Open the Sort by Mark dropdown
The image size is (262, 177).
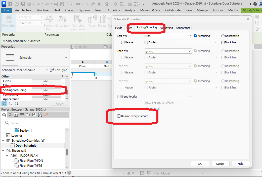click(x=168, y=36)
